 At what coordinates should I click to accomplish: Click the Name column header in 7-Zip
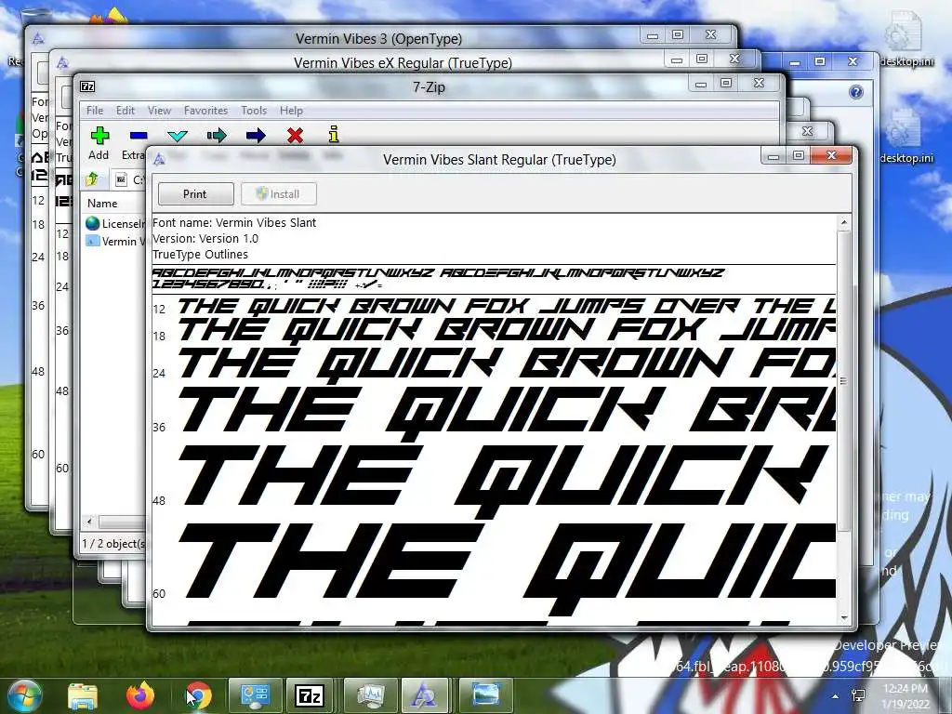[x=102, y=204]
